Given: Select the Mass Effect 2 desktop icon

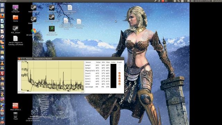Looking at the screenshot, I should [15, 107].
